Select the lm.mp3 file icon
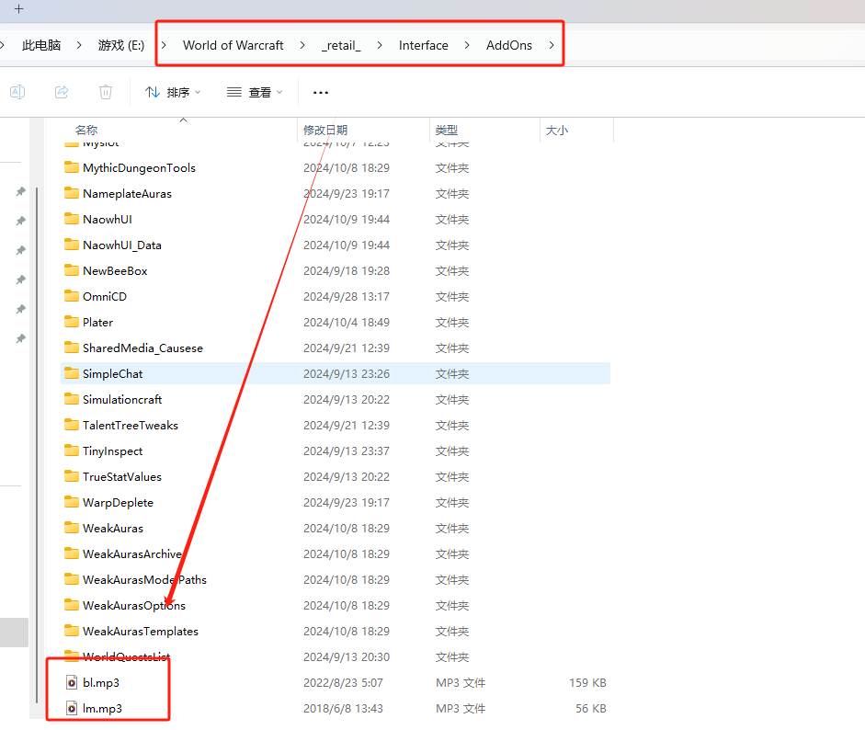 [71, 708]
